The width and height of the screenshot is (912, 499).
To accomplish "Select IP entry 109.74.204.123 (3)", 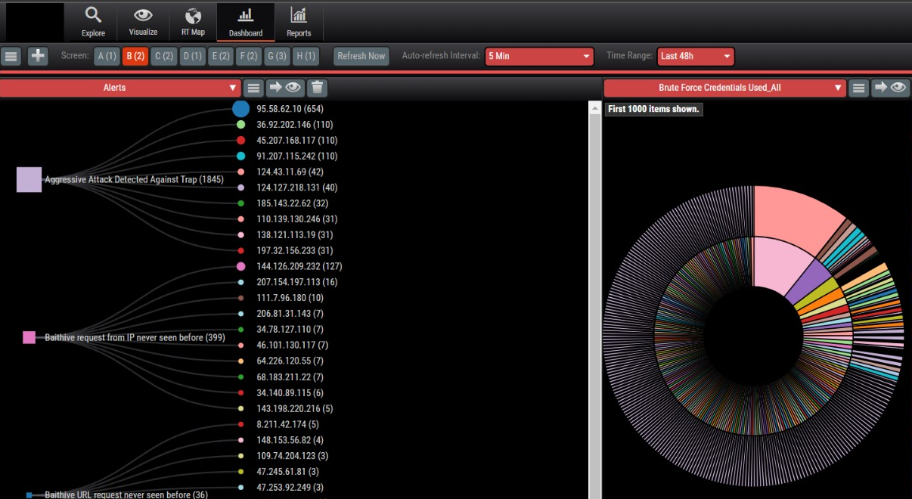I will [292, 456].
